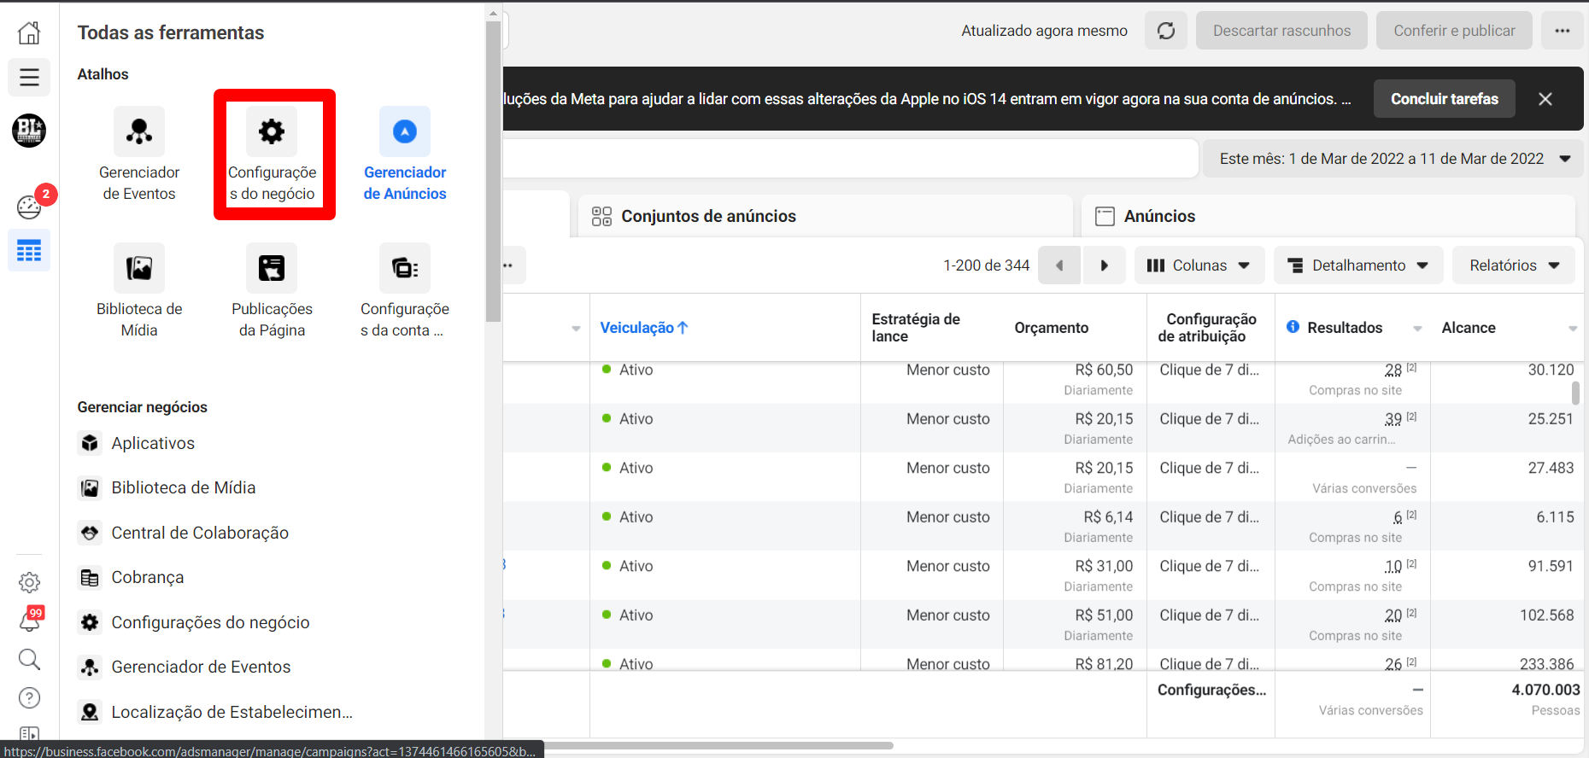The image size is (1589, 758).
Task: Open Gerenciador de Eventos shortcut icon
Action: [139, 131]
